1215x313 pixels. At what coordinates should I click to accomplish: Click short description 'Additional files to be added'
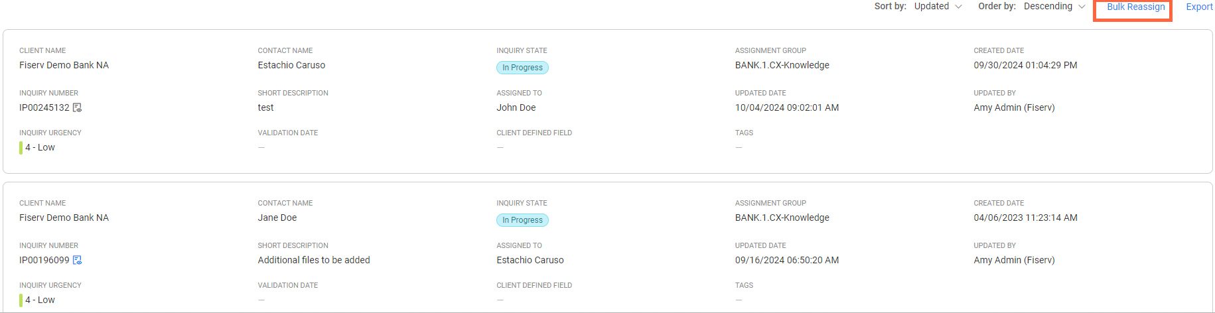click(314, 260)
